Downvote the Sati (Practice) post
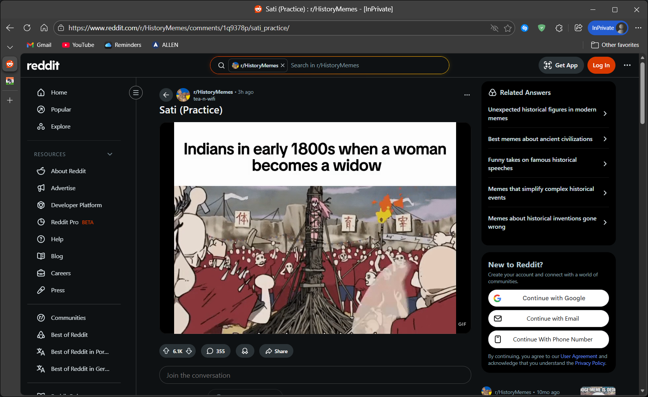Image resolution: width=648 pixels, height=397 pixels. (x=189, y=351)
